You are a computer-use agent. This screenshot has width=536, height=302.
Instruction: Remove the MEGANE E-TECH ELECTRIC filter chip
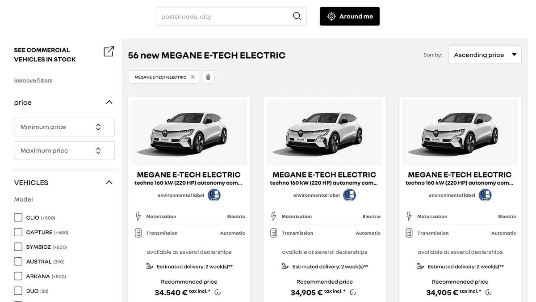coord(192,77)
